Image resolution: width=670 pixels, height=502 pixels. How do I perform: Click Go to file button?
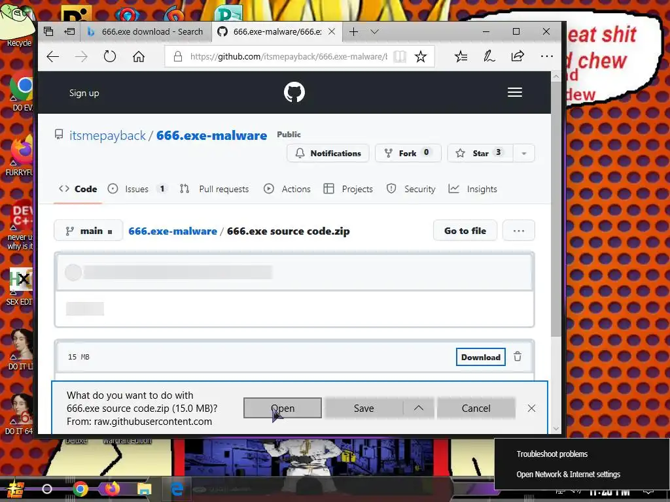tap(465, 231)
